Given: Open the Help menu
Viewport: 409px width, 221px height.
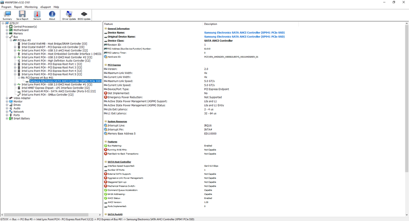Looking at the screenshot, I should (x=56, y=7).
